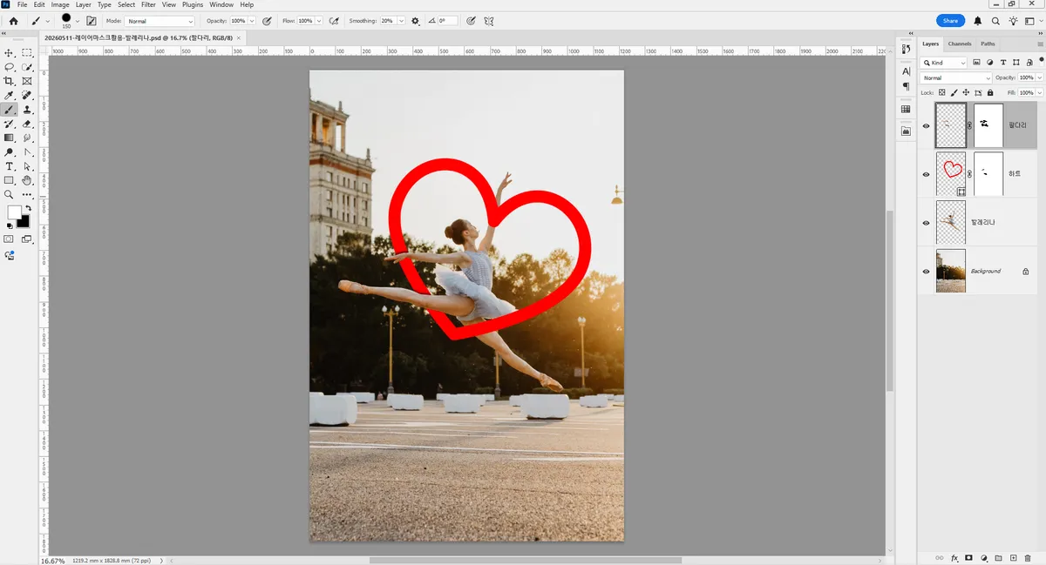
Task: Open the layer blend mode Normal dropdown
Action: click(957, 78)
